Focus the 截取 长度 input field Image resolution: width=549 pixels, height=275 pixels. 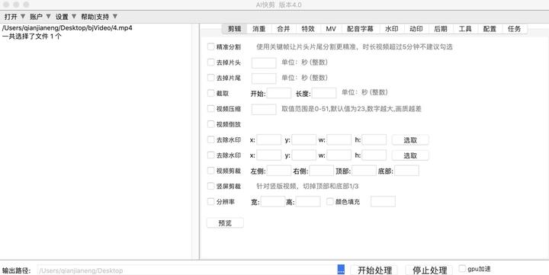[324, 93]
